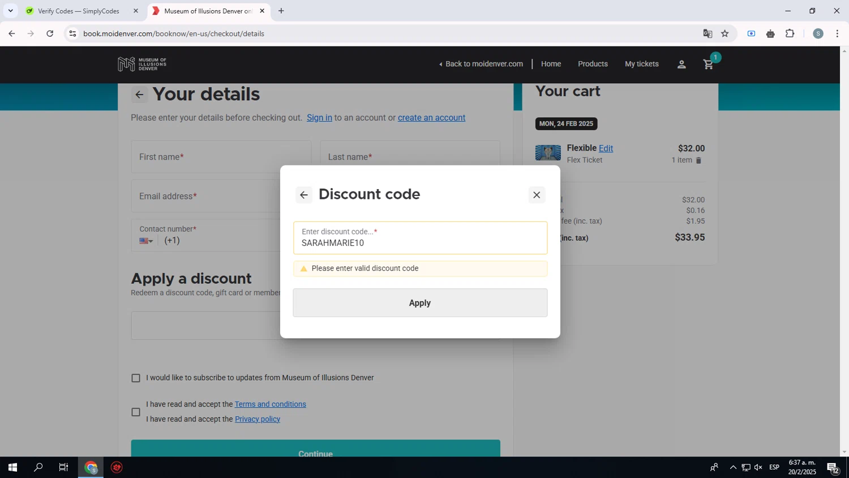Focus the Last name field
The image size is (849, 478).
[410, 157]
